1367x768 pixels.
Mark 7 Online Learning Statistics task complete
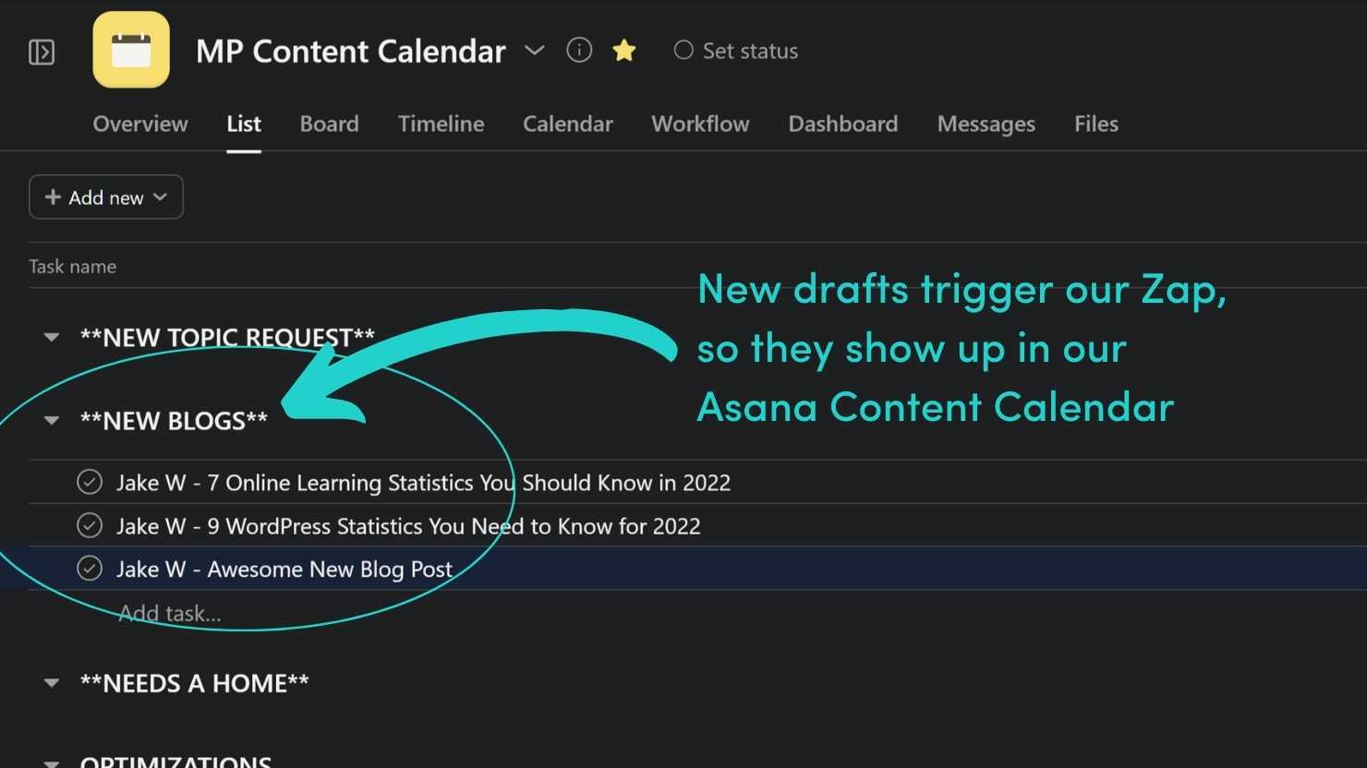90,482
